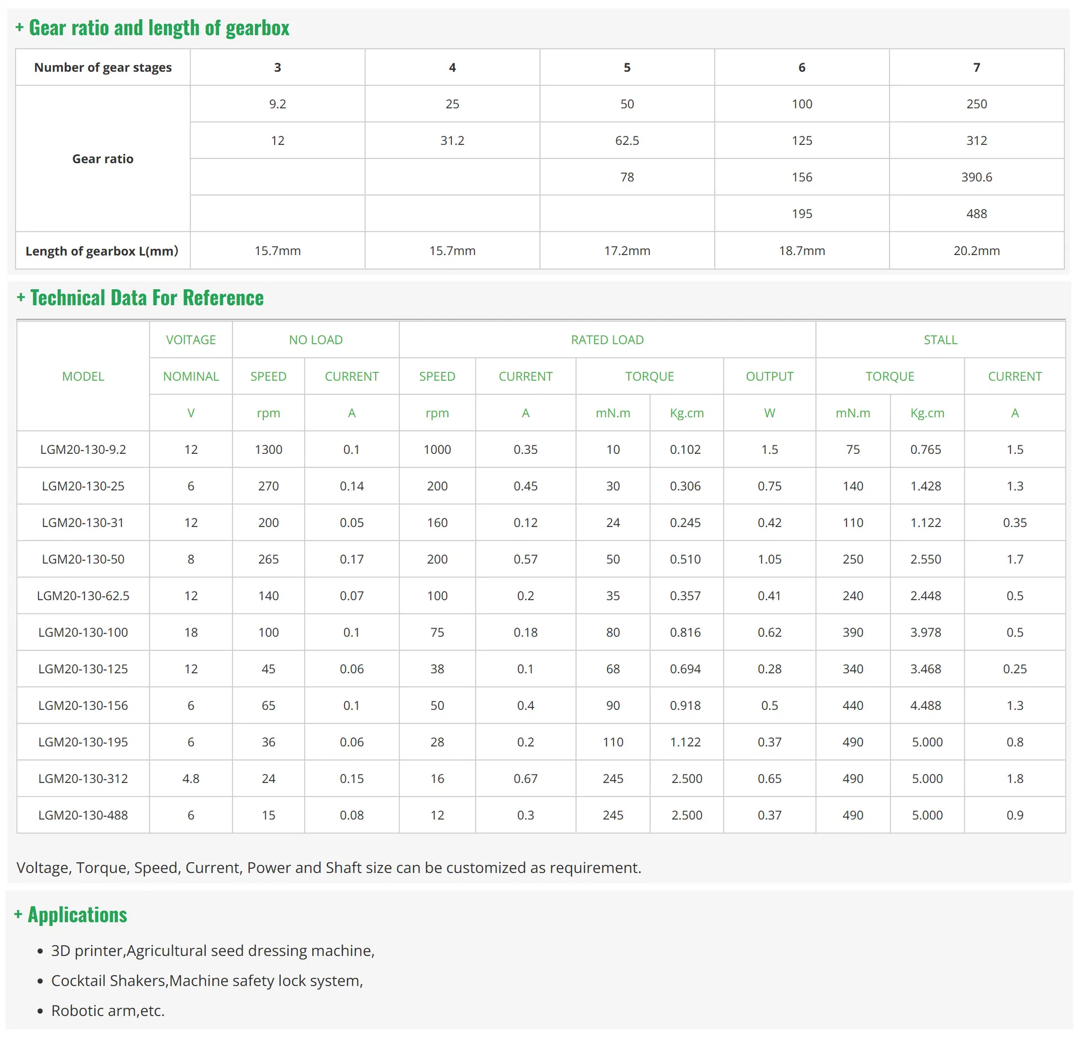
Task: Select the Number of gear stages label
Action: tap(103, 67)
